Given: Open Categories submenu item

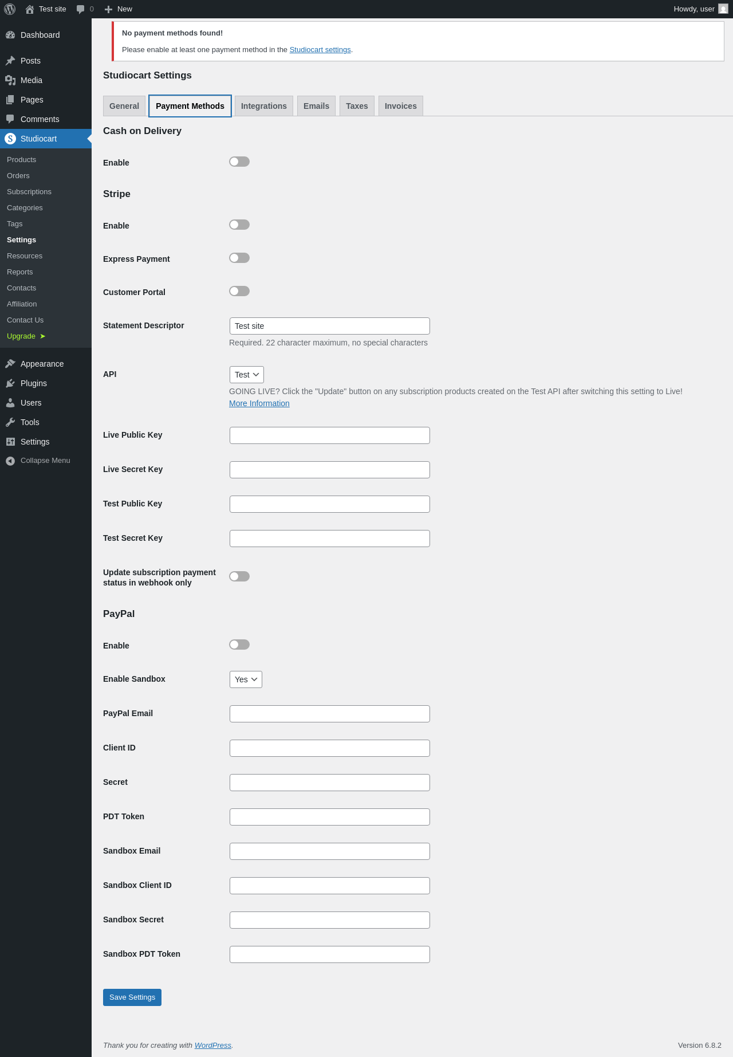Looking at the screenshot, I should tap(25, 208).
